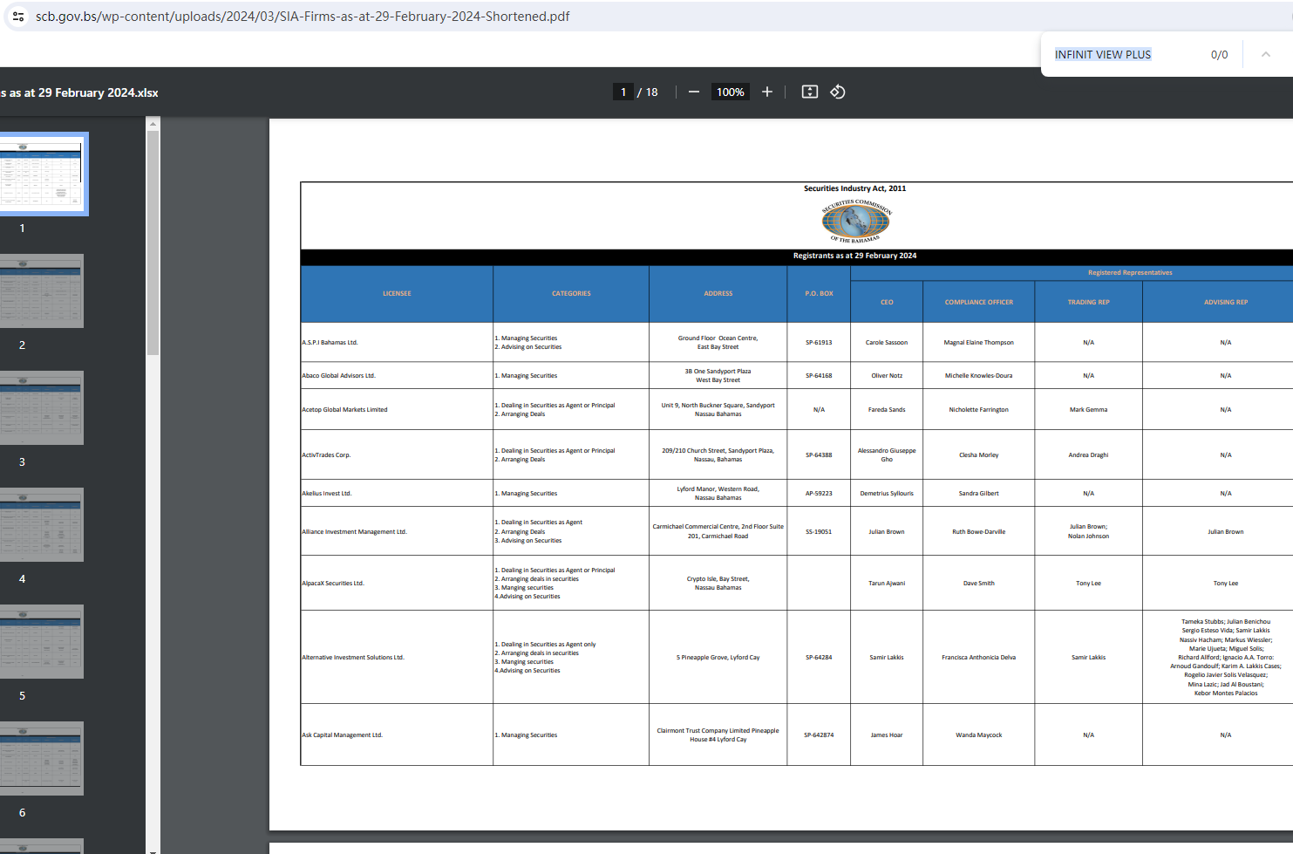Jump to page 4 thumbnail

click(41, 524)
